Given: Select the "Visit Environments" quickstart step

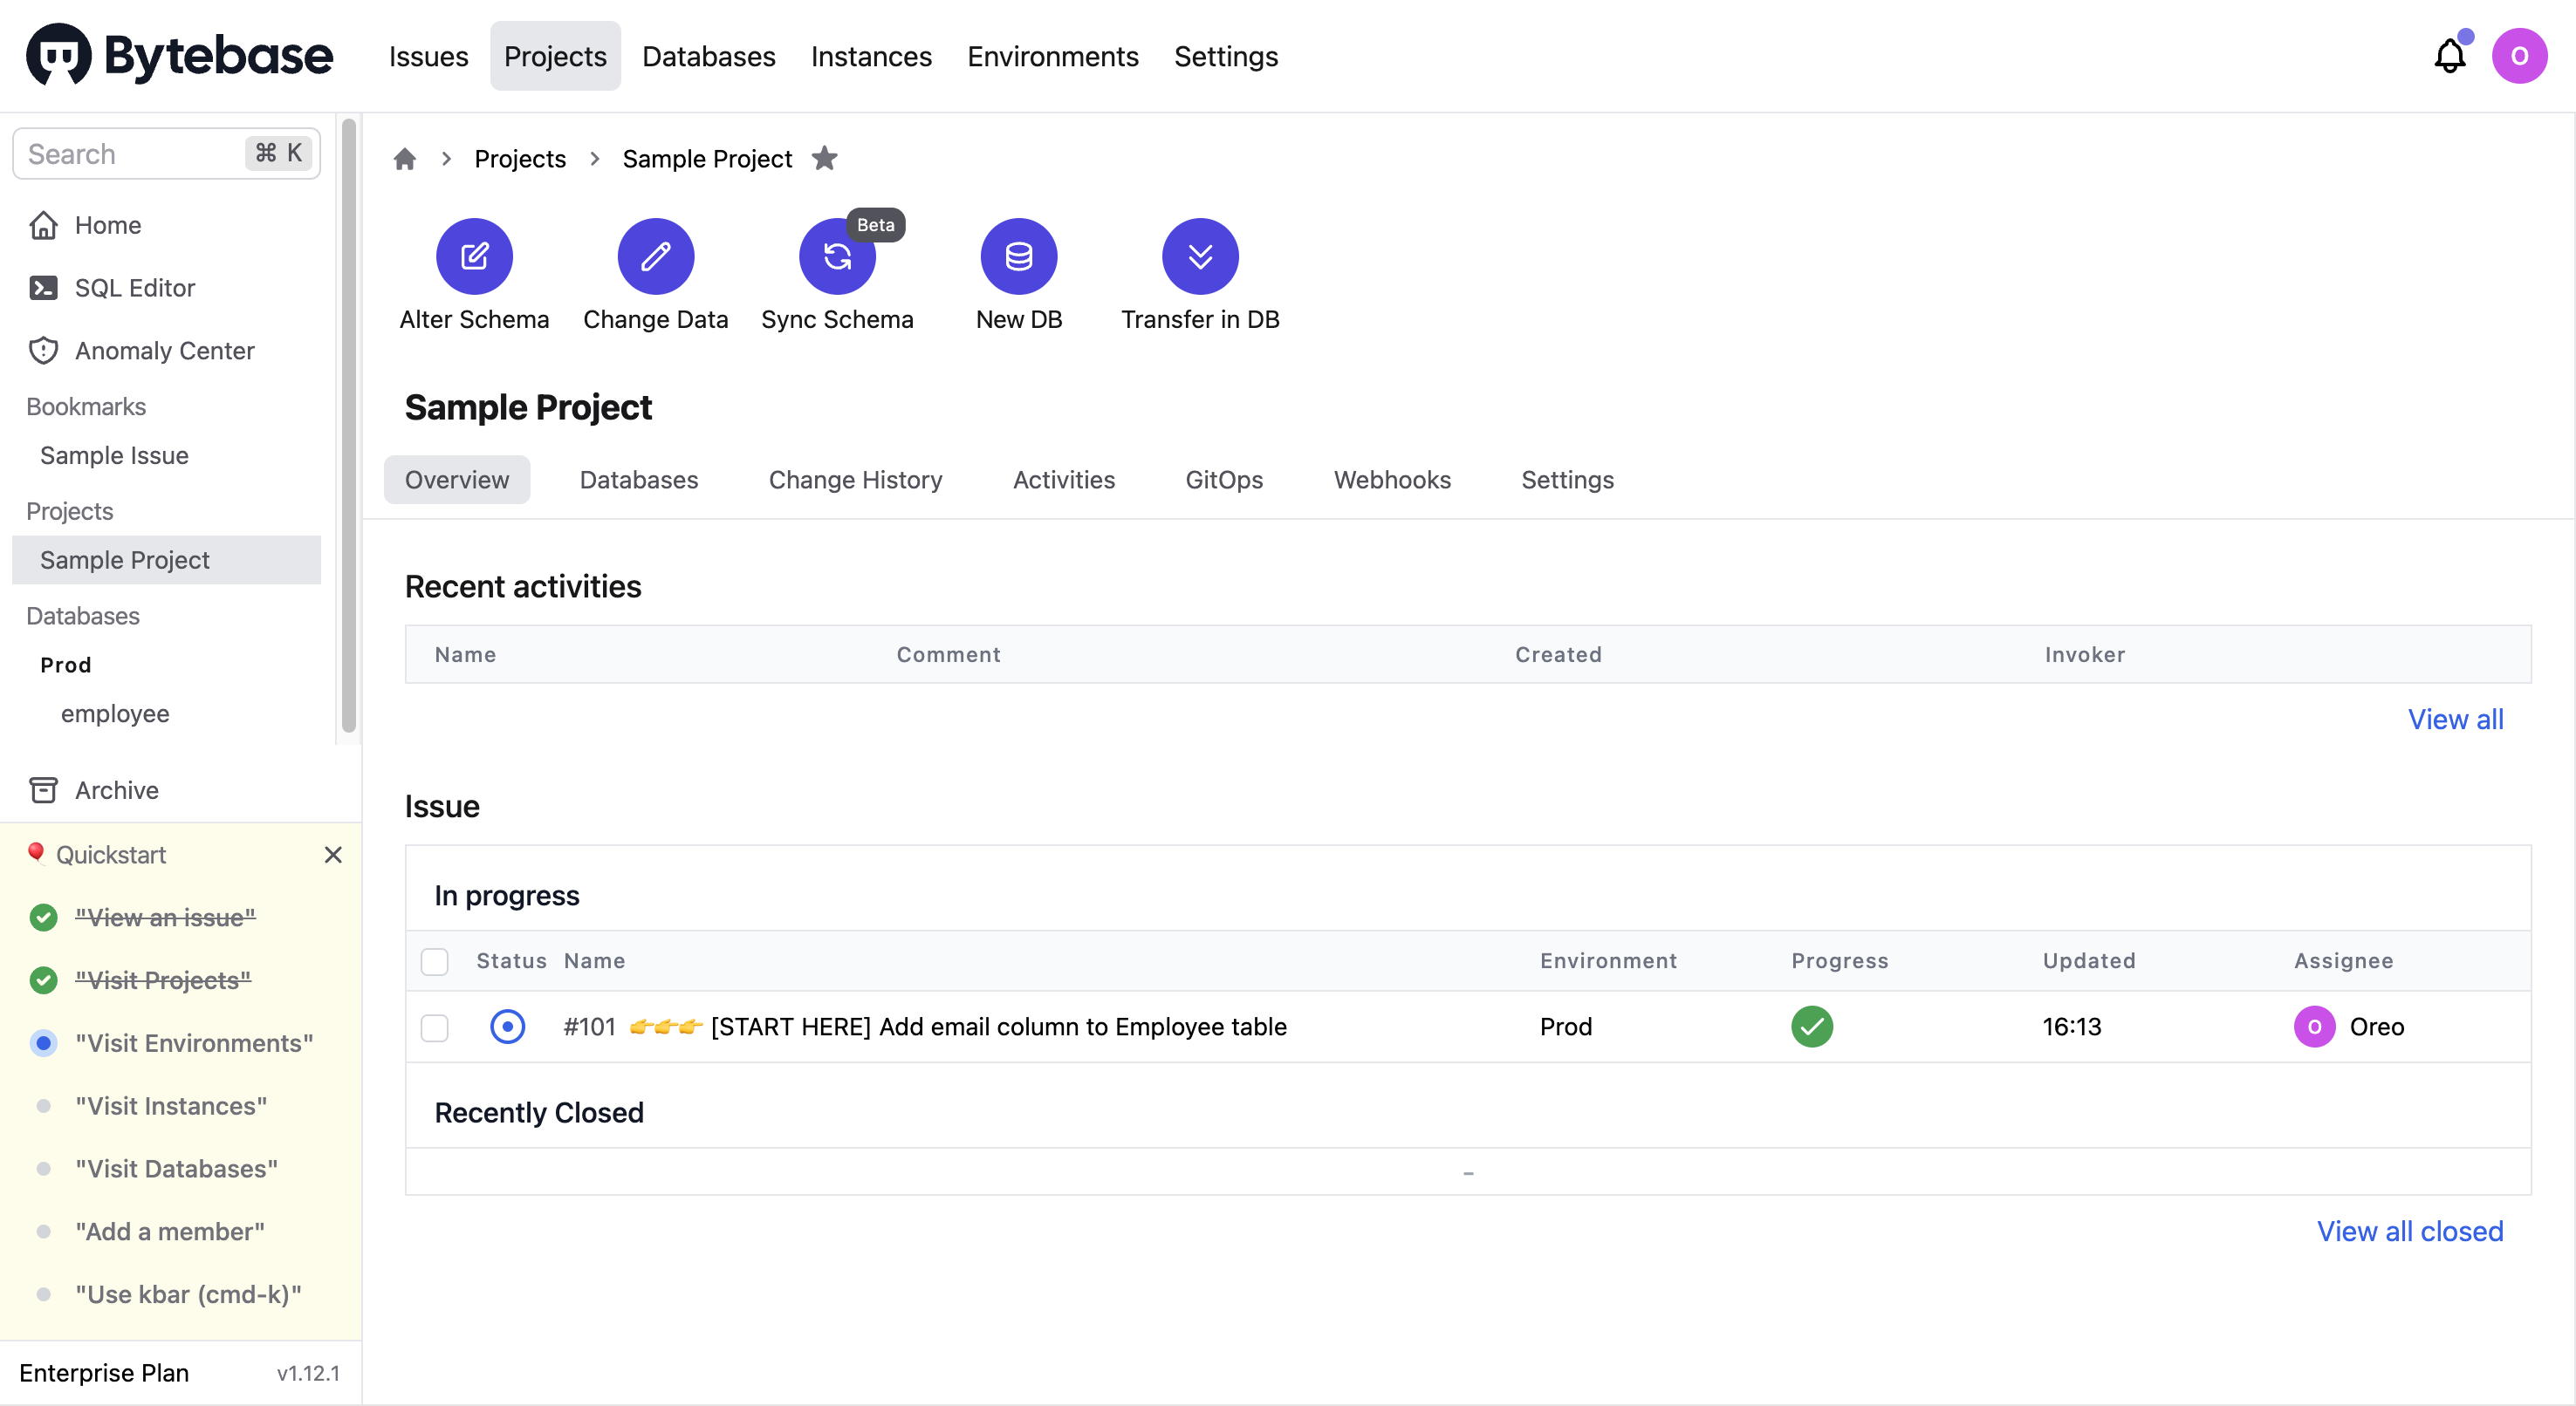Looking at the screenshot, I should tap(194, 1042).
